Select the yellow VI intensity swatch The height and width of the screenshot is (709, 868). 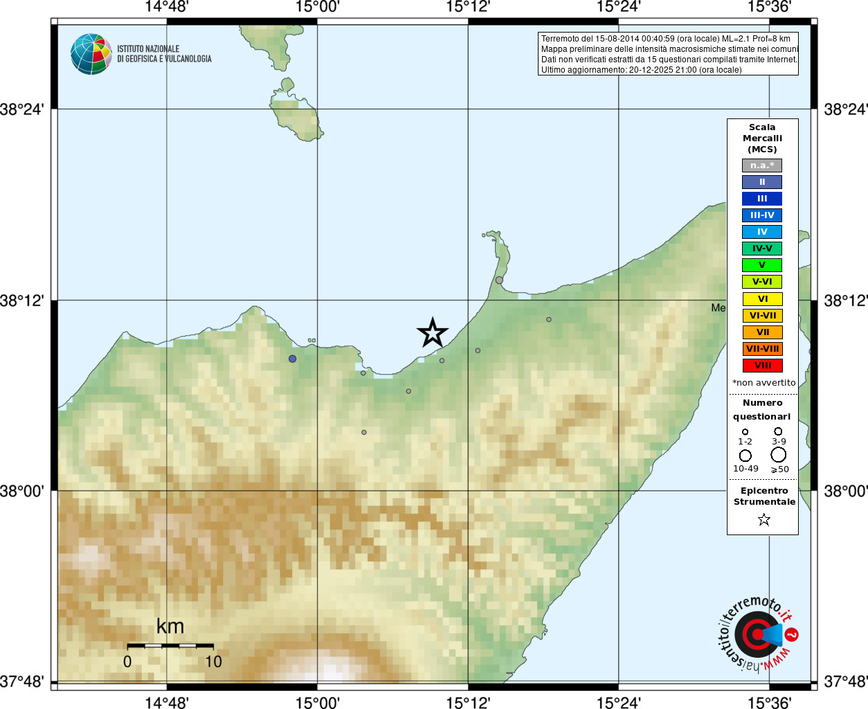[x=762, y=299]
